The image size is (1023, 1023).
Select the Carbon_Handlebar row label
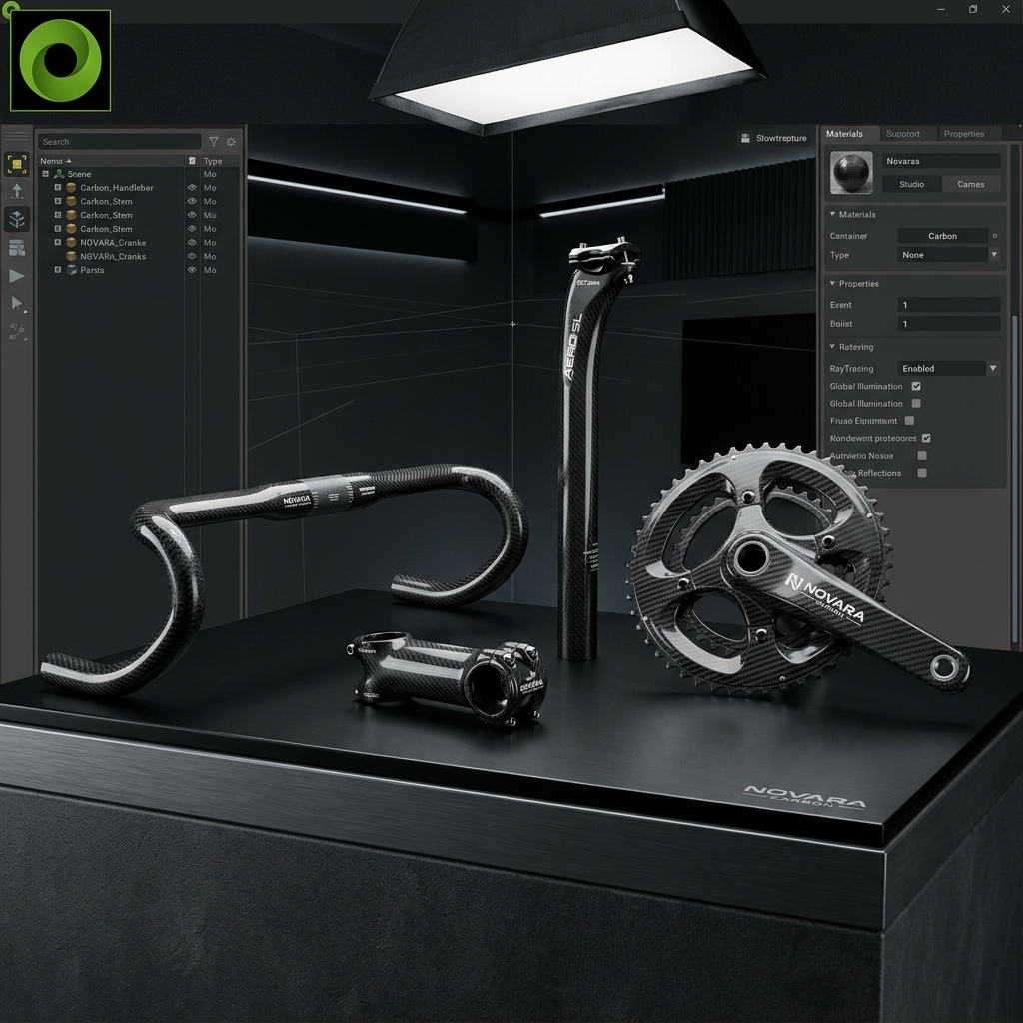tap(117, 187)
